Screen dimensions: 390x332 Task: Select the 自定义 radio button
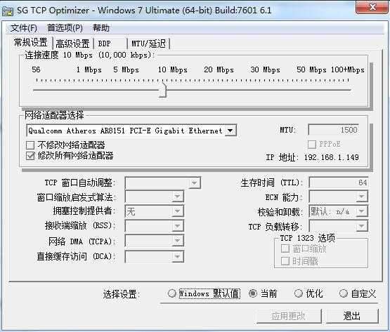343,293
